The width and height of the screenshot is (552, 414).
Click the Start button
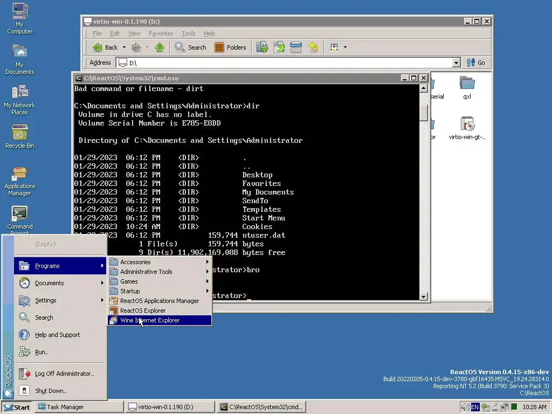tap(17, 407)
